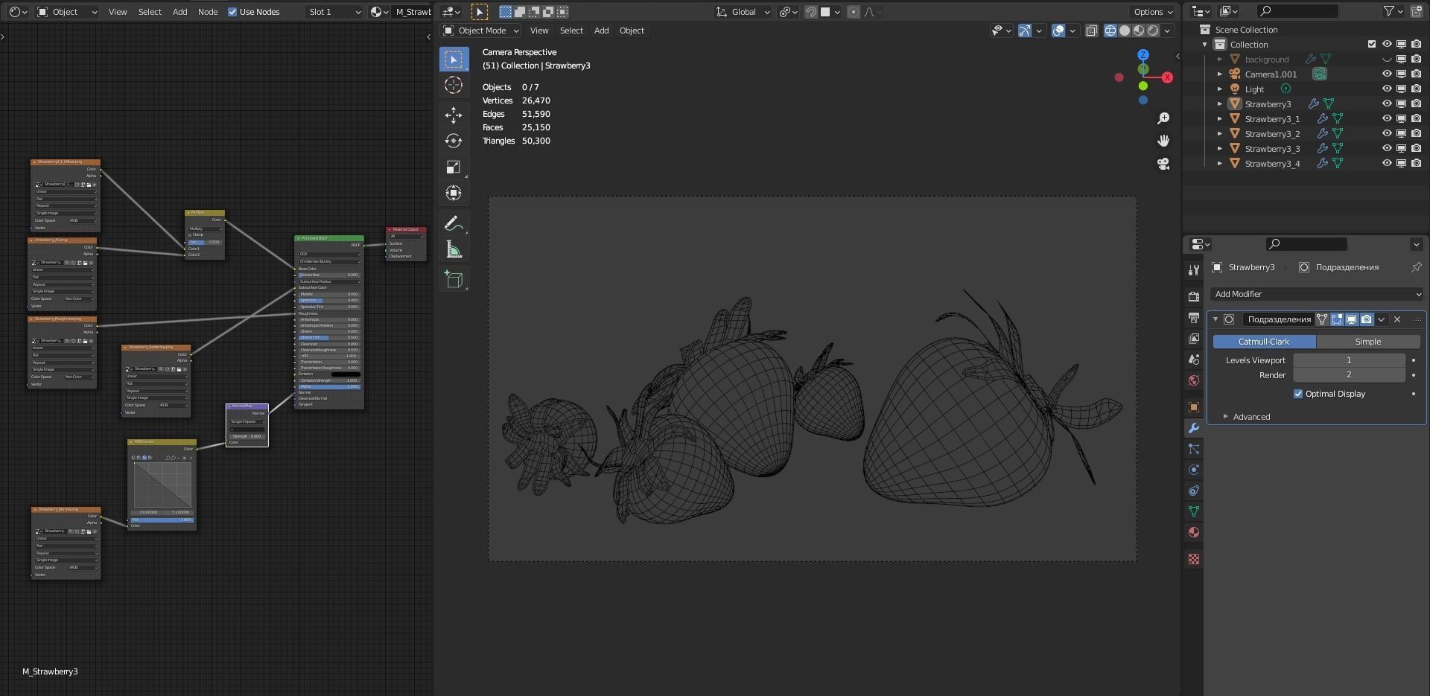Select Catmull-Clark subdivision type

click(1264, 342)
